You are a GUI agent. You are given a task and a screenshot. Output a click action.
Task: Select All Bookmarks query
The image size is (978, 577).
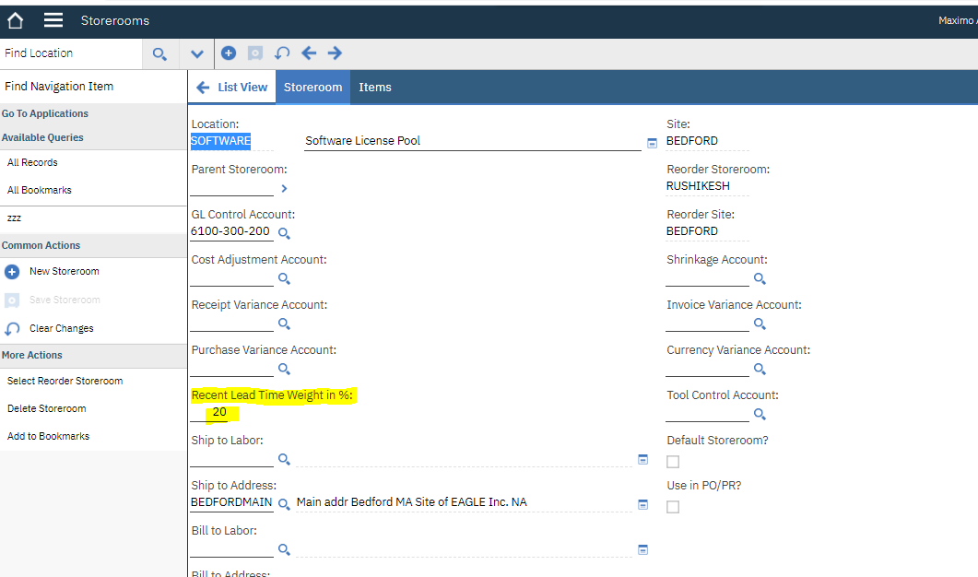tap(40, 190)
